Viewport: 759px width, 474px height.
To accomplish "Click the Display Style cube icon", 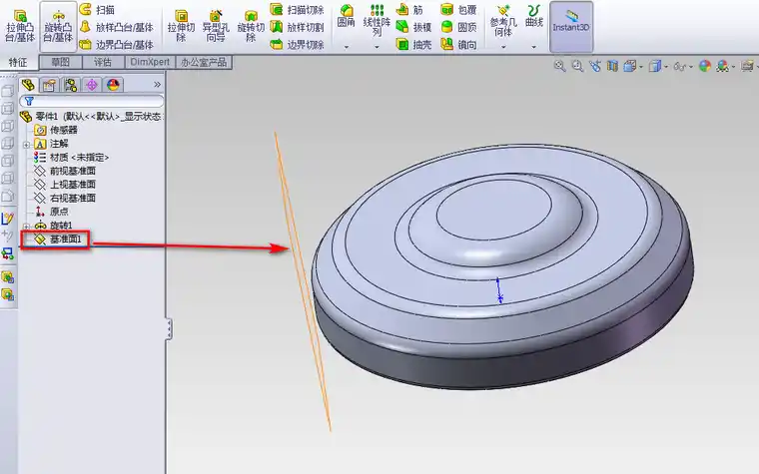I will tap(654, 66).
